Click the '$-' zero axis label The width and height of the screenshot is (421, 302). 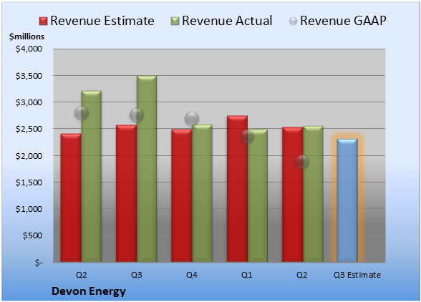39,263
